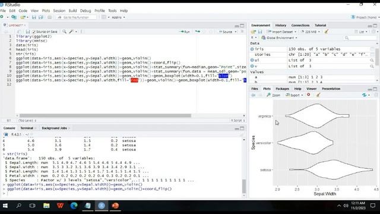Open List view mode dropdown
This screenshot has width=380, height=214.
pos(361,32)
